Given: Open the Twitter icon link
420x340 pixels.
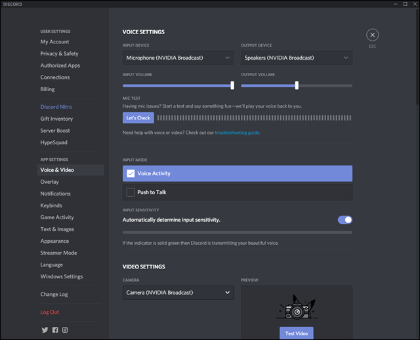Looking at the screenshot, I should (45, 329).
